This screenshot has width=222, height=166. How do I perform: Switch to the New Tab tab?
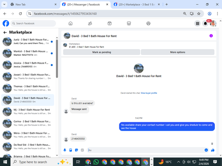(x=33, y=4)
